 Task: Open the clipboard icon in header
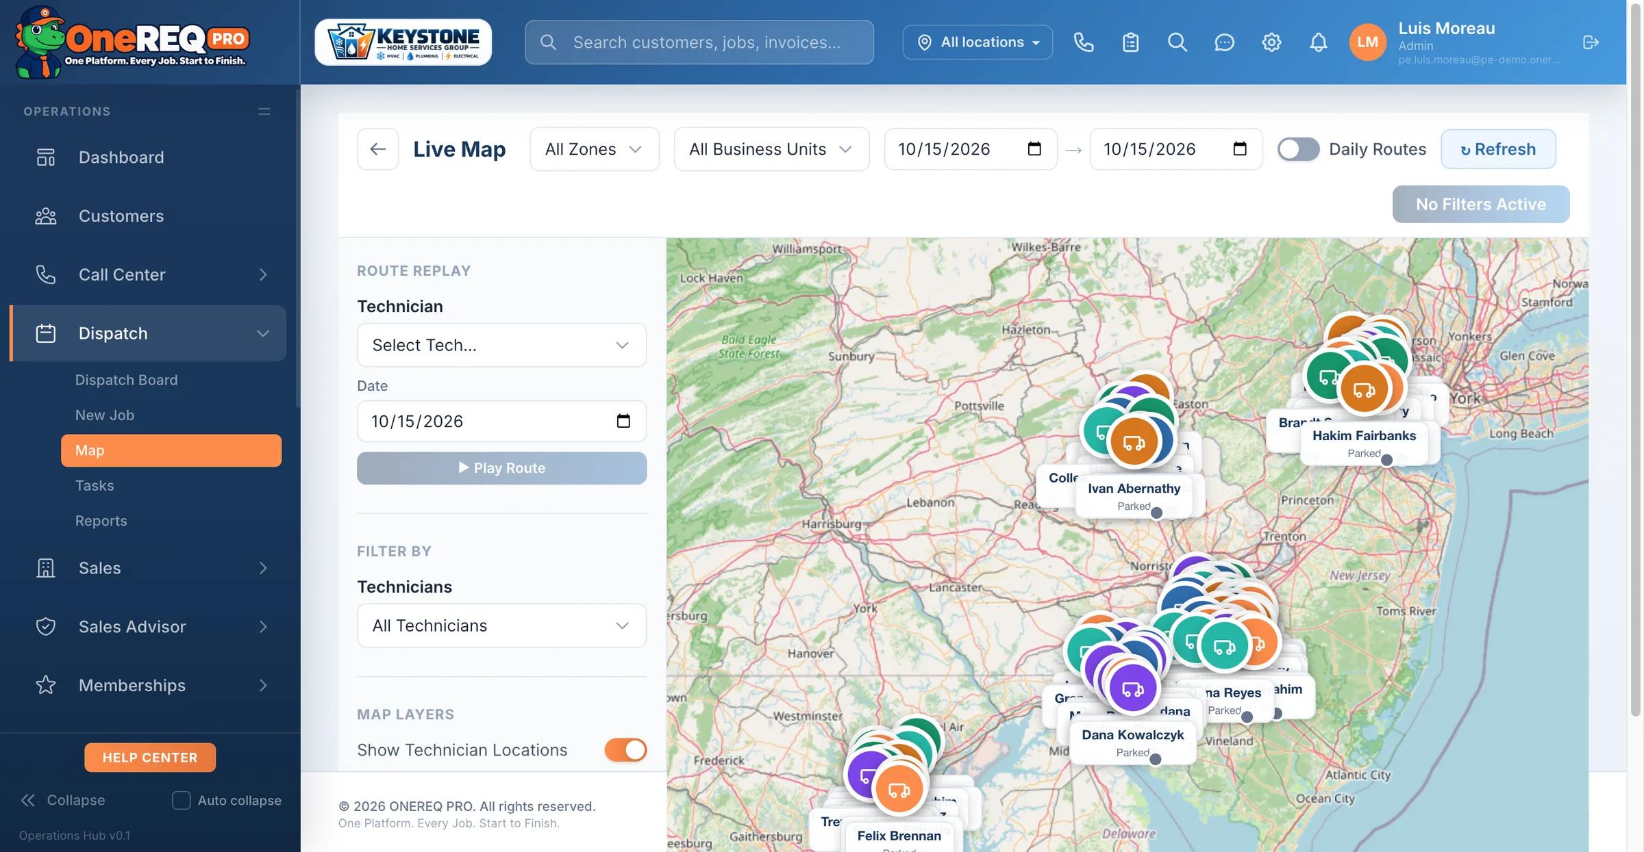point(1130,42)
